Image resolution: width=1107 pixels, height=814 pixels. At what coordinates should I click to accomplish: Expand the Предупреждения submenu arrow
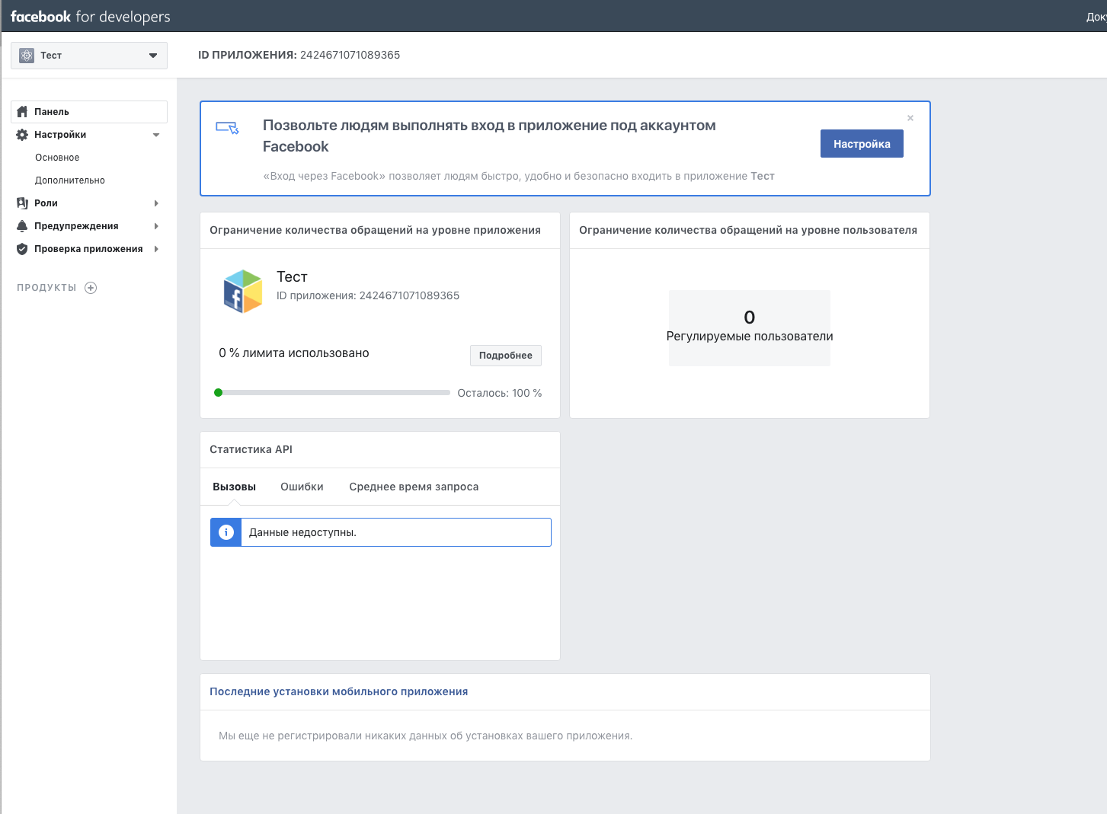(x=156, y=226)
